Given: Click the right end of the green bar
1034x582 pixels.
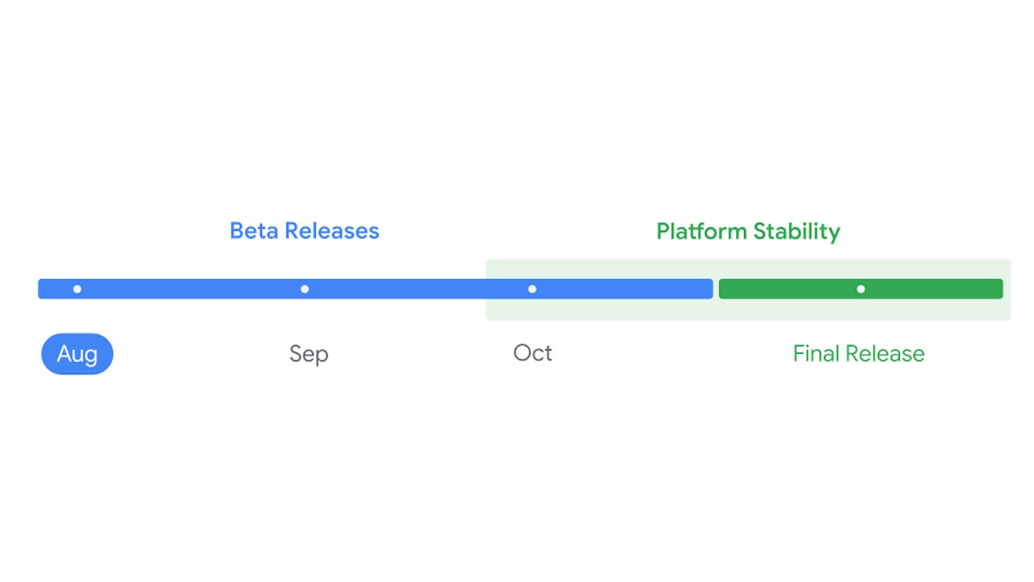Looking at the screenshot, I should 998,289.
